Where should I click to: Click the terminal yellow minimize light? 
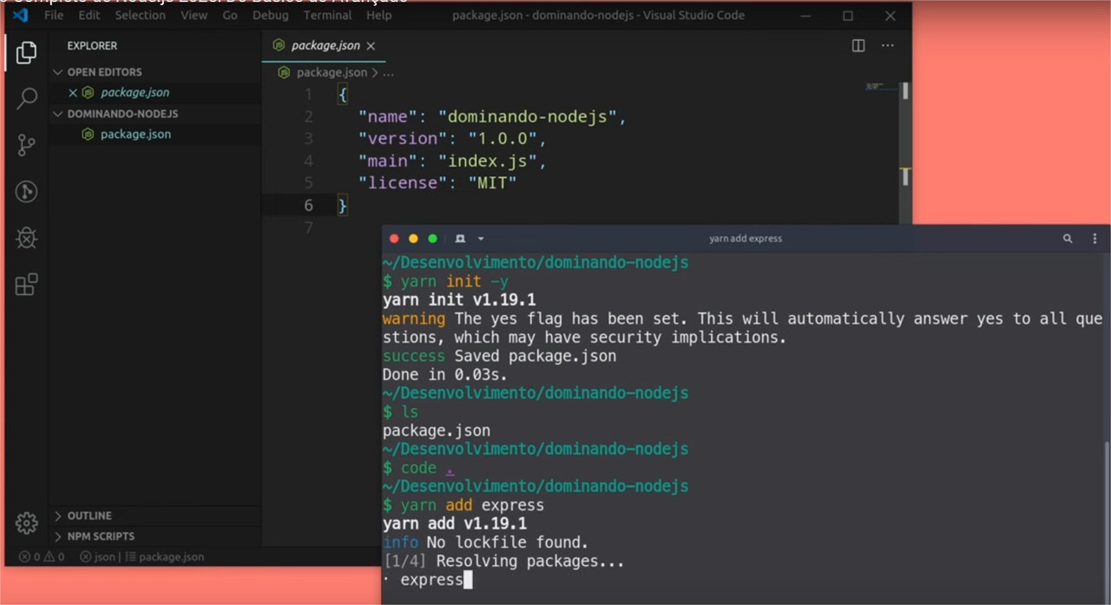[x=413, y=239]
